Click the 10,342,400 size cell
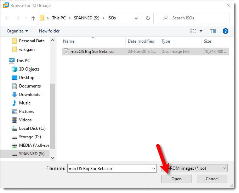 pyautogui.click(x=216, y=52)
